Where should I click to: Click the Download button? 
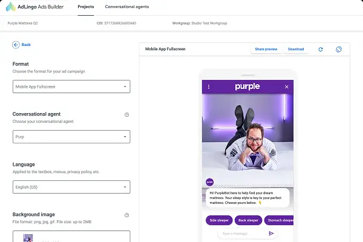(x=296, y=49)
